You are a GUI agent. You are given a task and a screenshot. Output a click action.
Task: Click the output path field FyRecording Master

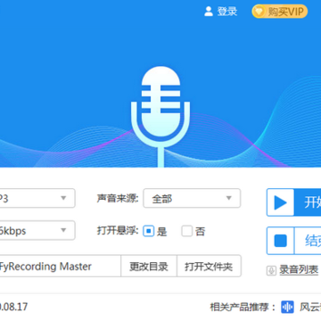click(61, 266)
